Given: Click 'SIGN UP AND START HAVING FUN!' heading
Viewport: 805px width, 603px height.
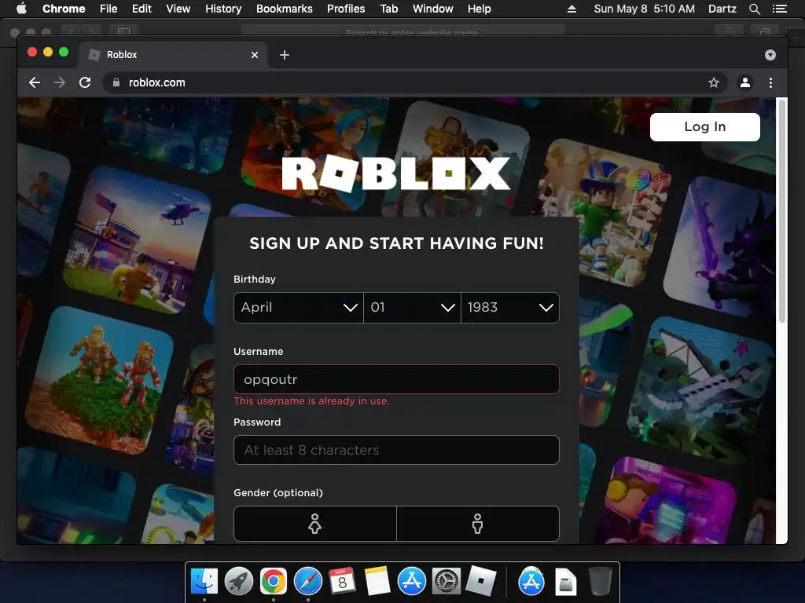Looking at the screenshot, I should point(396,243).
